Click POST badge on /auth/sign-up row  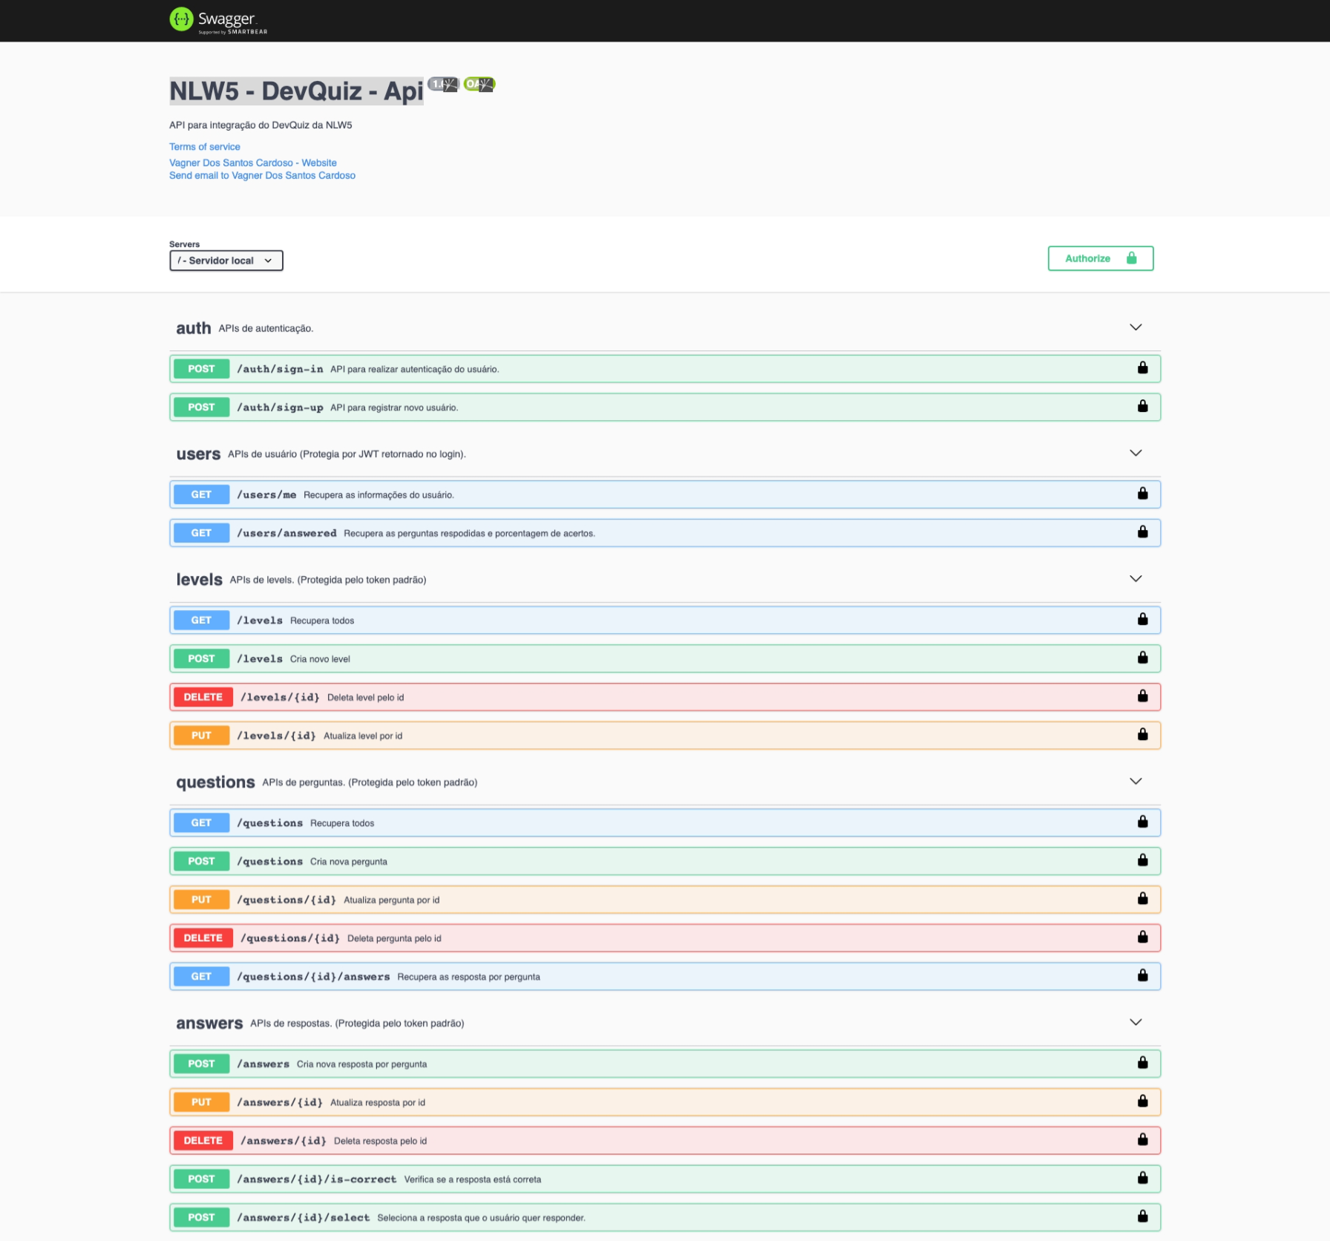[201, 407]
